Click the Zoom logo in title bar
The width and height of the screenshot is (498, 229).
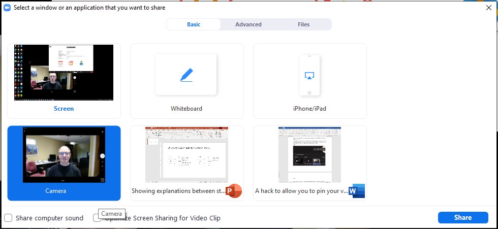(7, 8)
